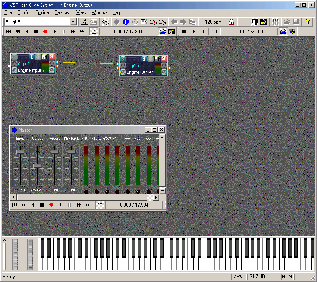Image resolution: width=317 pixels, height=282 pixels.
Task: Click the Autoconnect plugins toolbar icon
Action: pos(105,22)
